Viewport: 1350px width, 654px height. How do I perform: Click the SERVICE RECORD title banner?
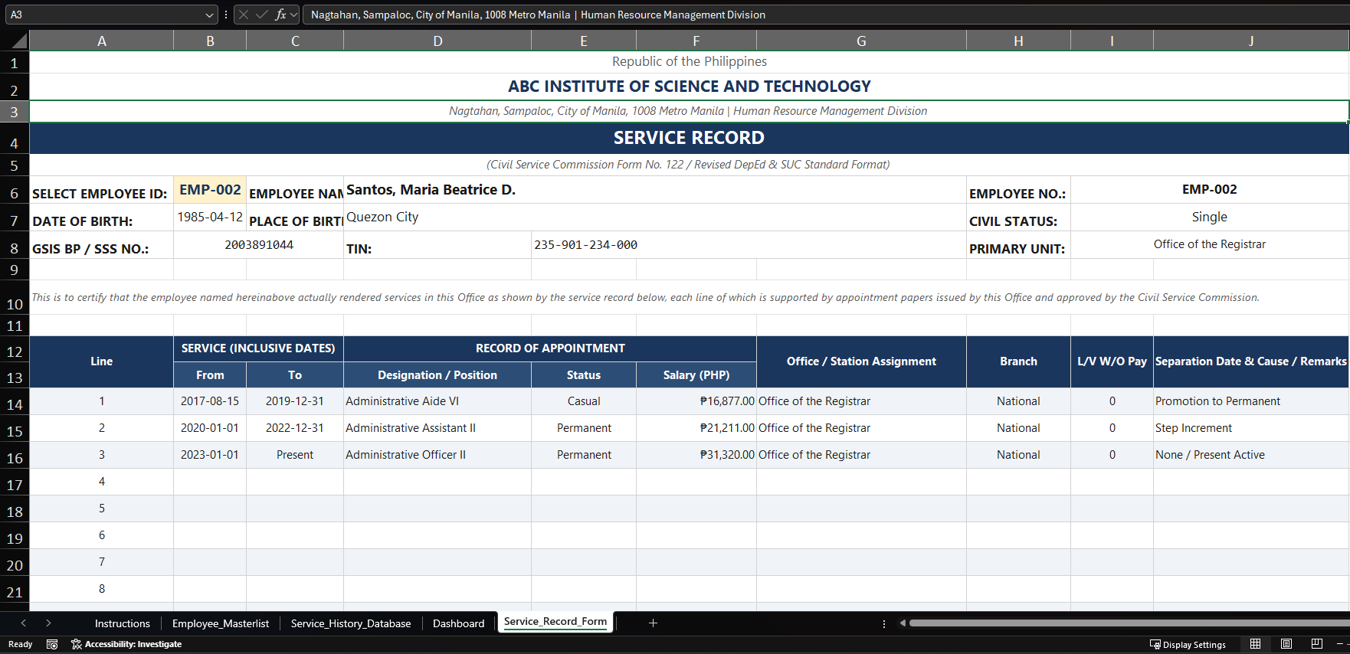click(689, 138)
